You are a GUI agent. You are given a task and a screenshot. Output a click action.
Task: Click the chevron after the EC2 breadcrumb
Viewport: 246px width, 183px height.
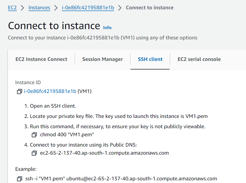coord(22,8)
